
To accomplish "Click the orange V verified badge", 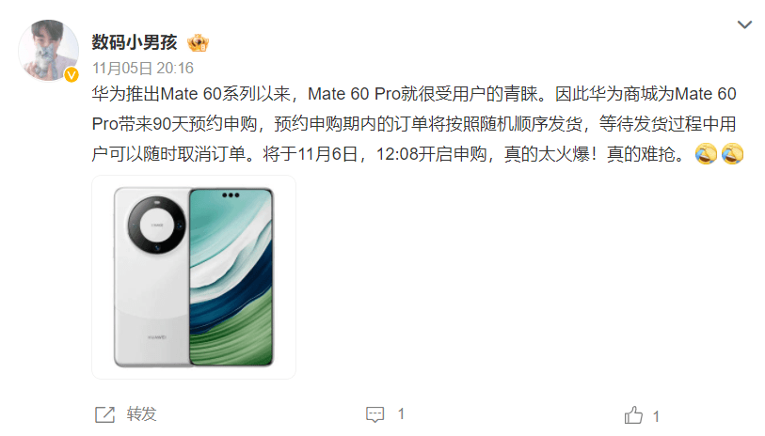I will [72, 74].
